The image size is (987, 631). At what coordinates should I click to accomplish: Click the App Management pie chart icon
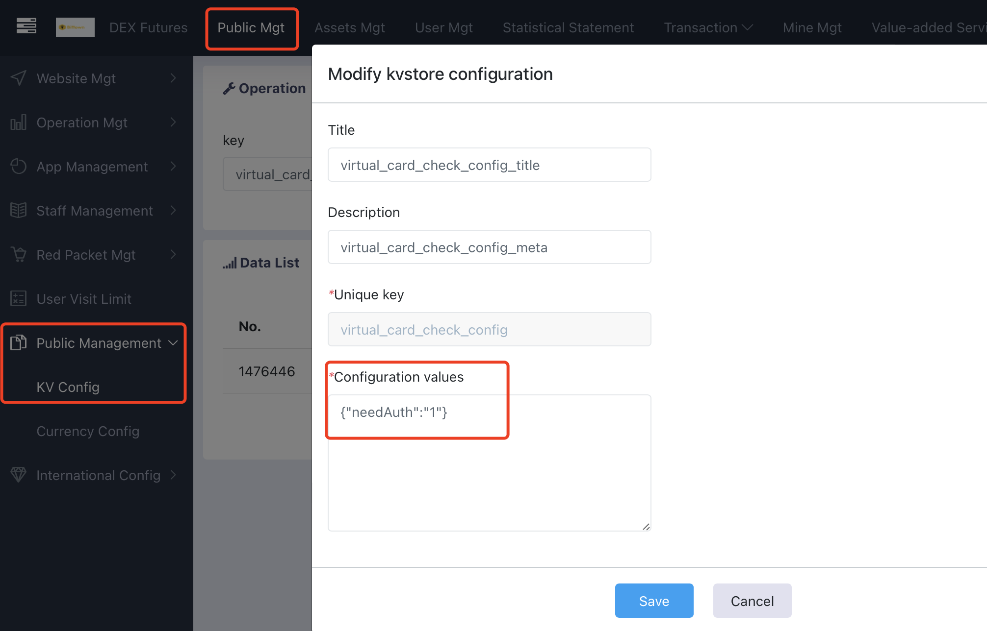[x=19, y=167]
